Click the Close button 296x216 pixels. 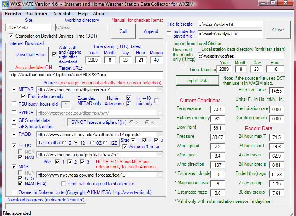pos(278,30)
